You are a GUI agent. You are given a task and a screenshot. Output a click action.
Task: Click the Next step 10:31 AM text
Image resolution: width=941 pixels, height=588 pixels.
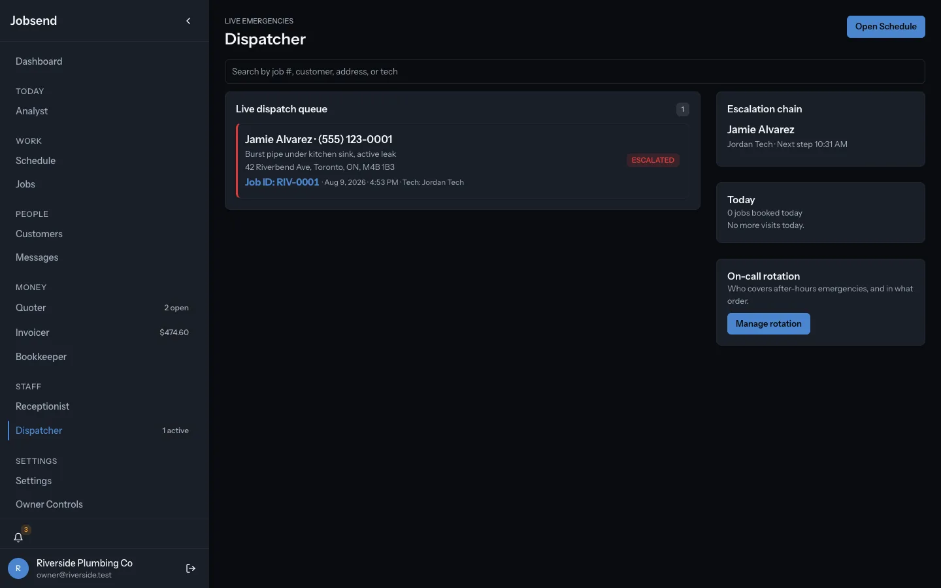pos(812,144)
